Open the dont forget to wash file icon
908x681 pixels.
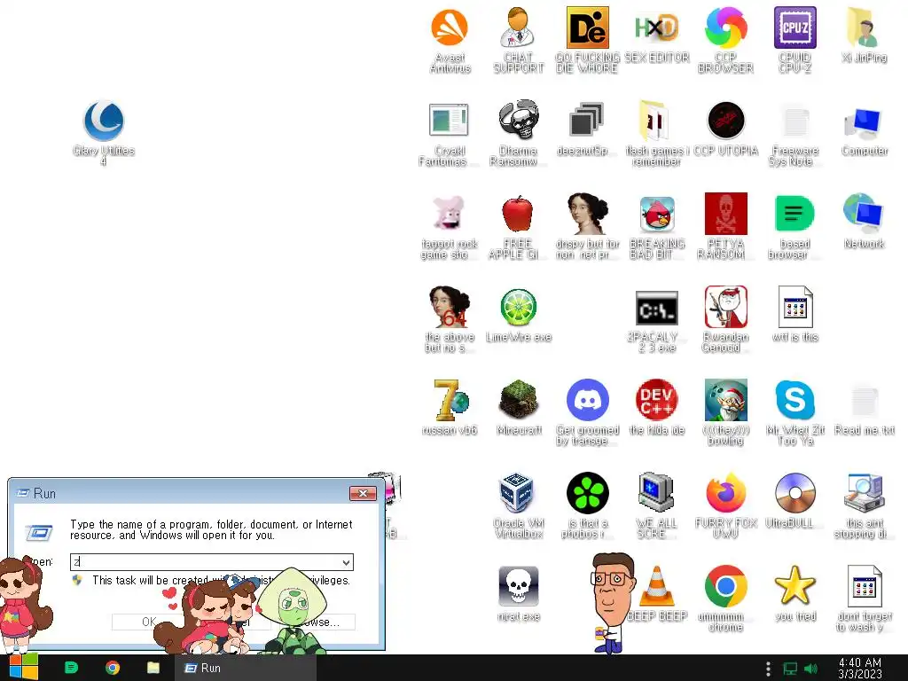tap(865, 586)
